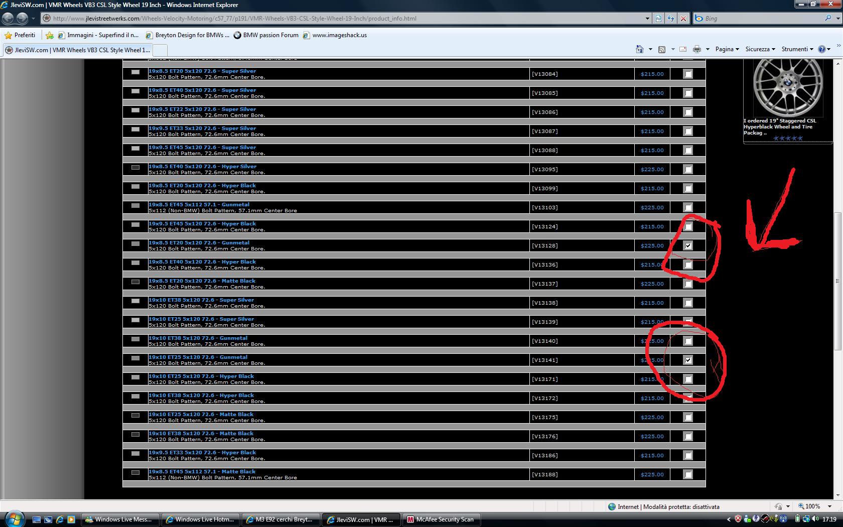Screen dimensions: 843x527
Task: Open the recent pages dropdown arrow
Action: (x=34, y=19)
